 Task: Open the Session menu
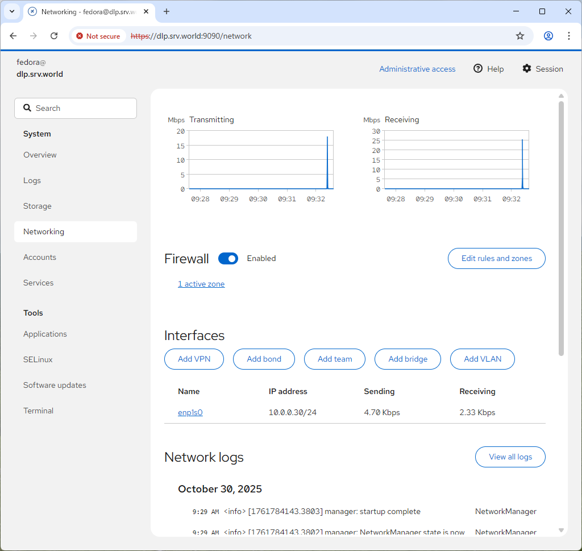(x=542, y=69)
